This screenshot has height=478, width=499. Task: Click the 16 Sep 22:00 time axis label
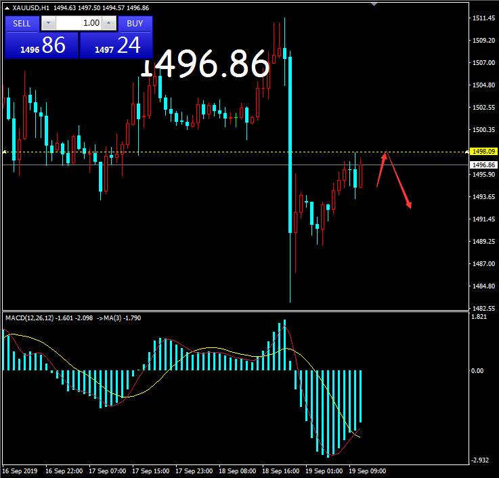(x=64, y=471)
